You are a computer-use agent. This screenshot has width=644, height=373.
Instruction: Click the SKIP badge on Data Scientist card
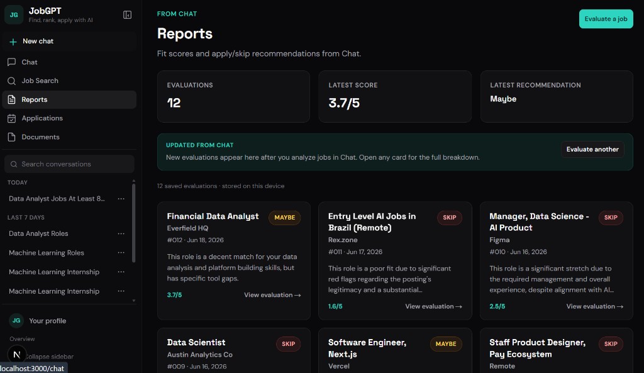click(288, 344)
